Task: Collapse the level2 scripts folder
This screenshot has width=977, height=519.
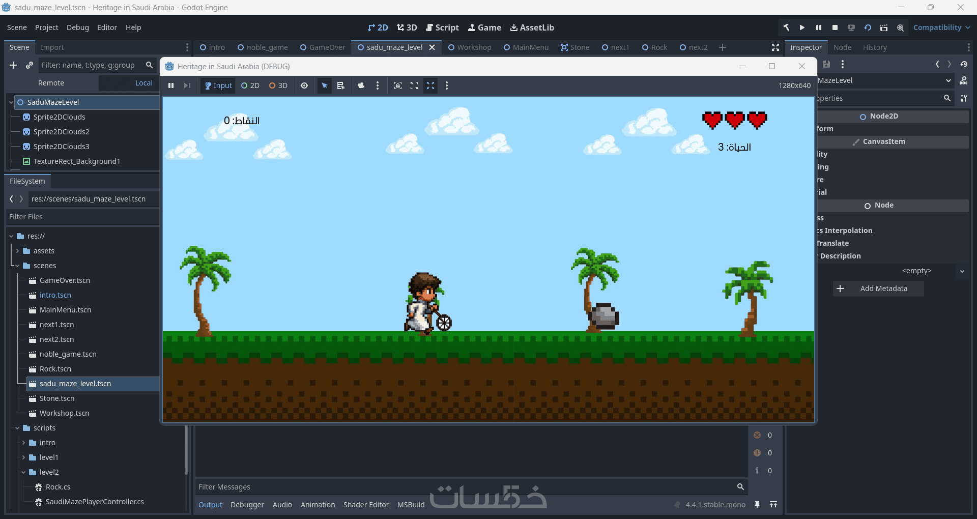Action: point(23,472)
